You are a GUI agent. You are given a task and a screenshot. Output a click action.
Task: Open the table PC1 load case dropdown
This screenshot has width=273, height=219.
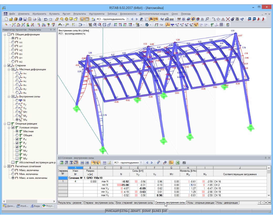point(141,163)
